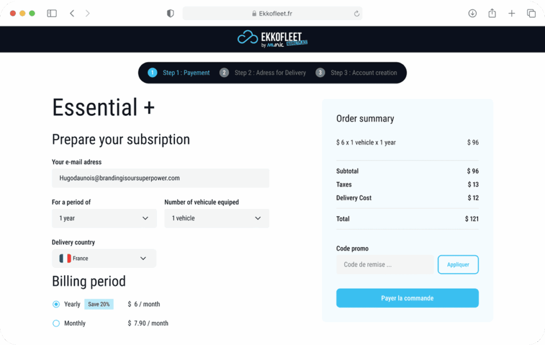This screenshot has height=345, width=545.
Task: Click the Order summary heading
Action: 365,119
